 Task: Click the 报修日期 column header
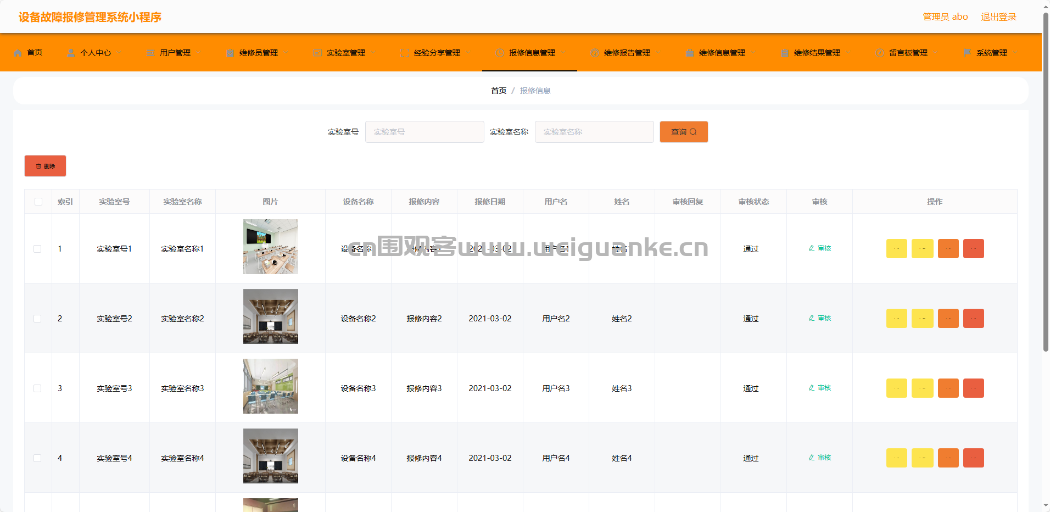click(490, 202)
